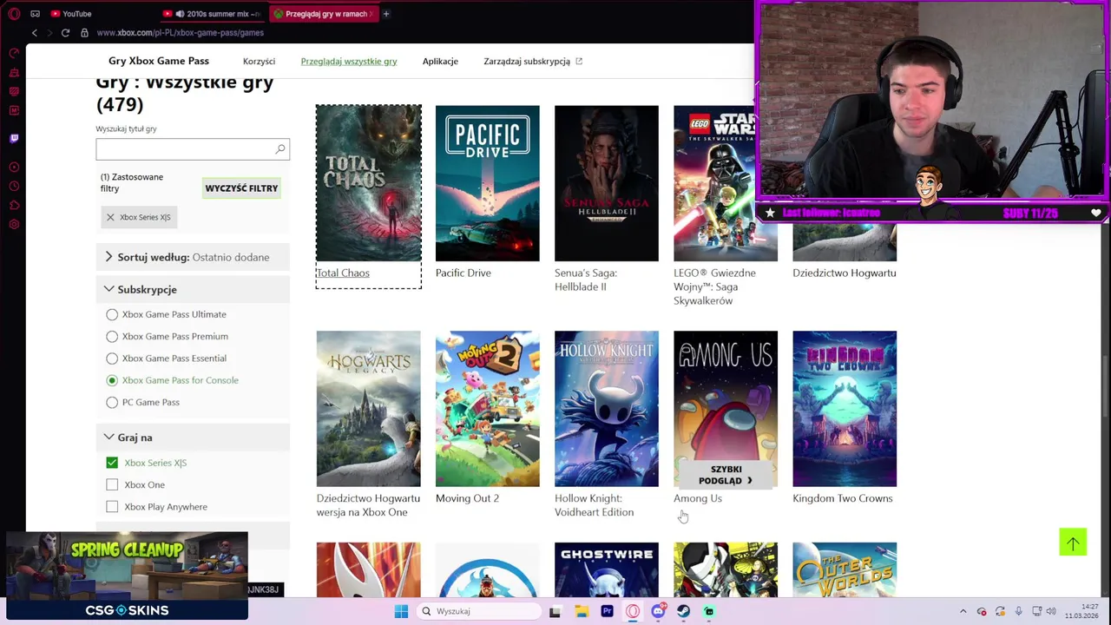Screen dimensions: 1111x625
Task: Go back using browser back arrow
Action: [35, 33]
